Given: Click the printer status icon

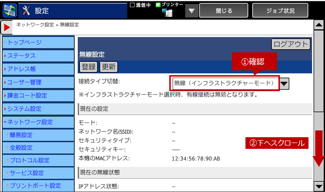Looking at the screenshot, I should point(167,13).
